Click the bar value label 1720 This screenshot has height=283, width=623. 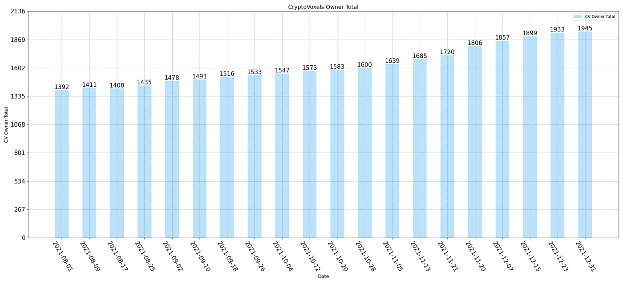pos(447,52)
